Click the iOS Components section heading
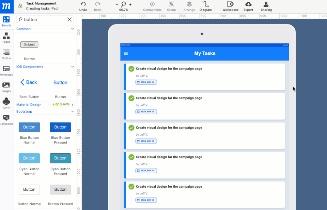 click(30, 67)
